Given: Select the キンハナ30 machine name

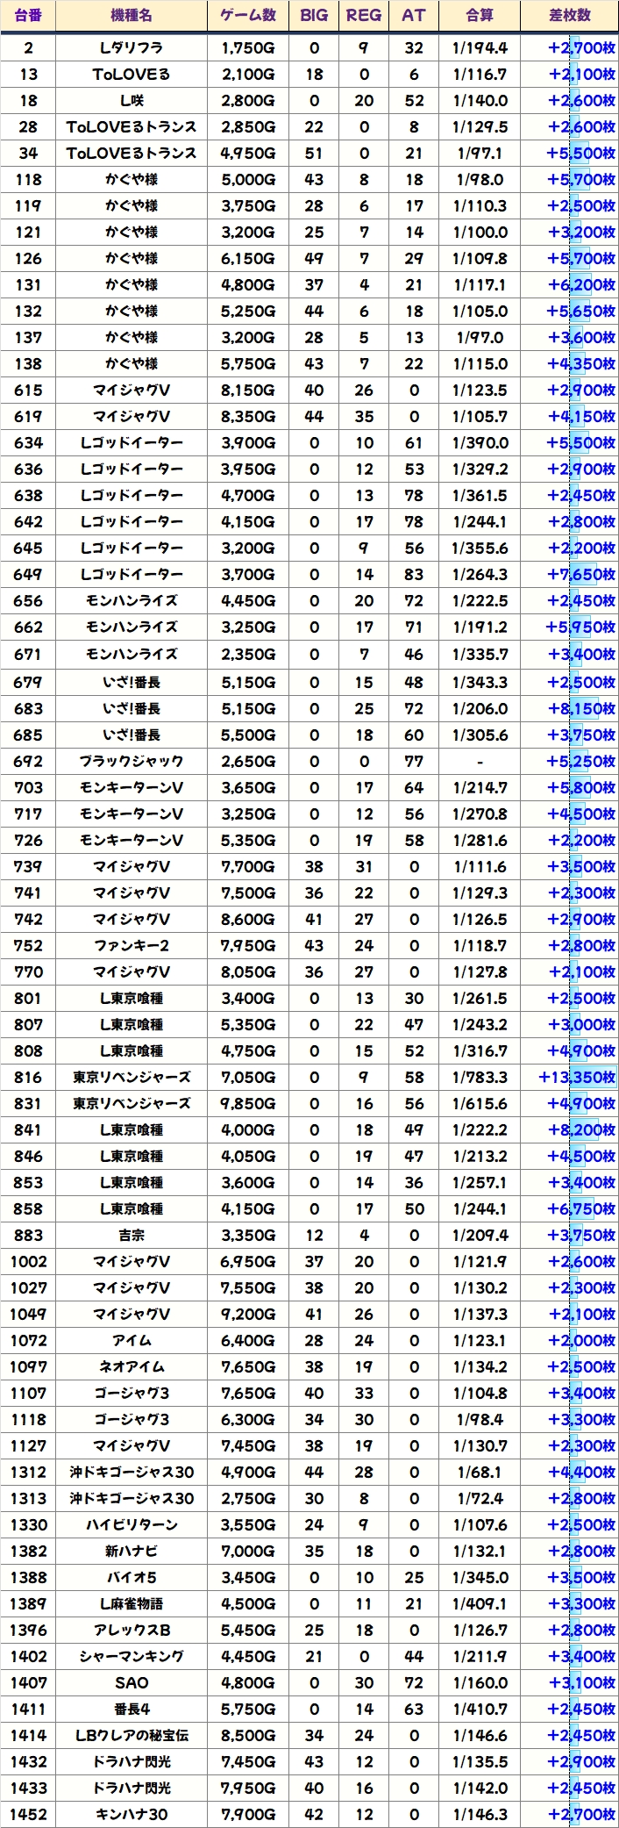Looking at the screenshot, I should [x=132, y=1814].
